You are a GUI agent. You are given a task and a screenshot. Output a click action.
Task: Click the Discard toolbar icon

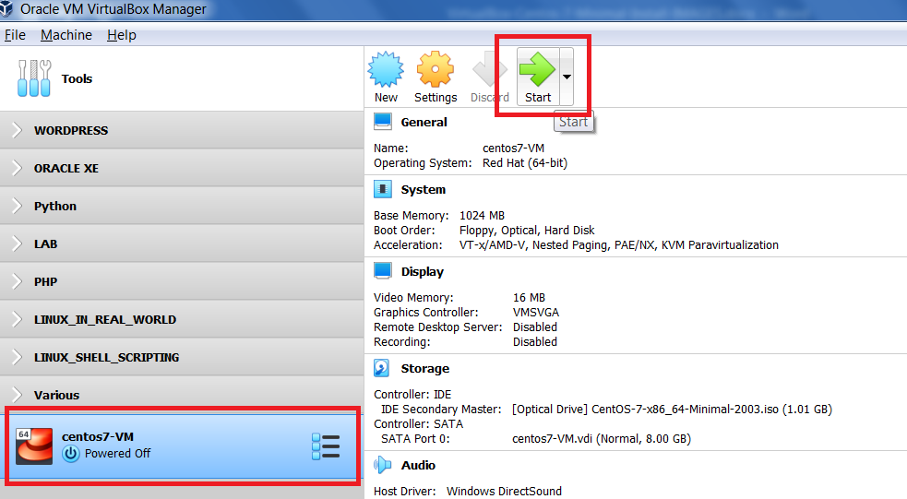click(x=489, y=70)
